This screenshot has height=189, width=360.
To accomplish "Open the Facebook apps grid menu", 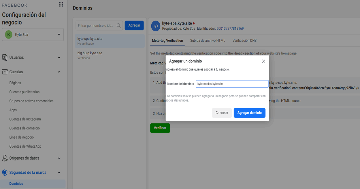I will point(61,4).
